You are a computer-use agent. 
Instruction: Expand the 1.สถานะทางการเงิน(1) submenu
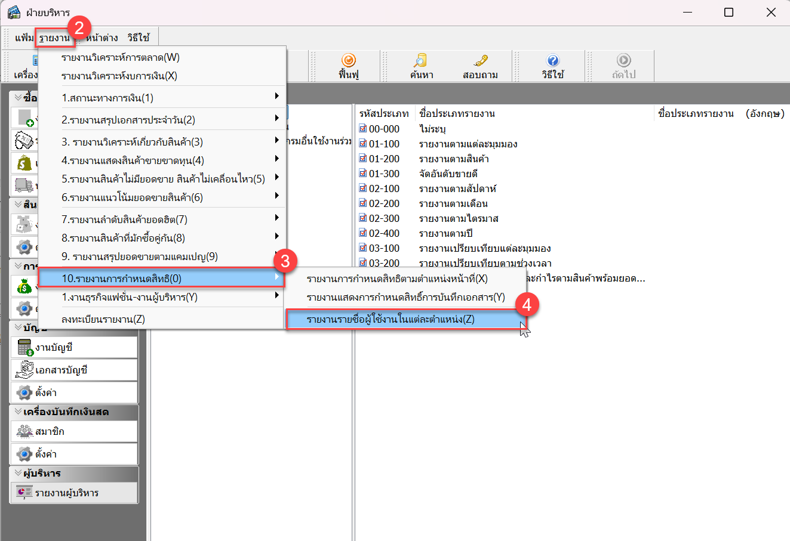(x=162, y=98)
